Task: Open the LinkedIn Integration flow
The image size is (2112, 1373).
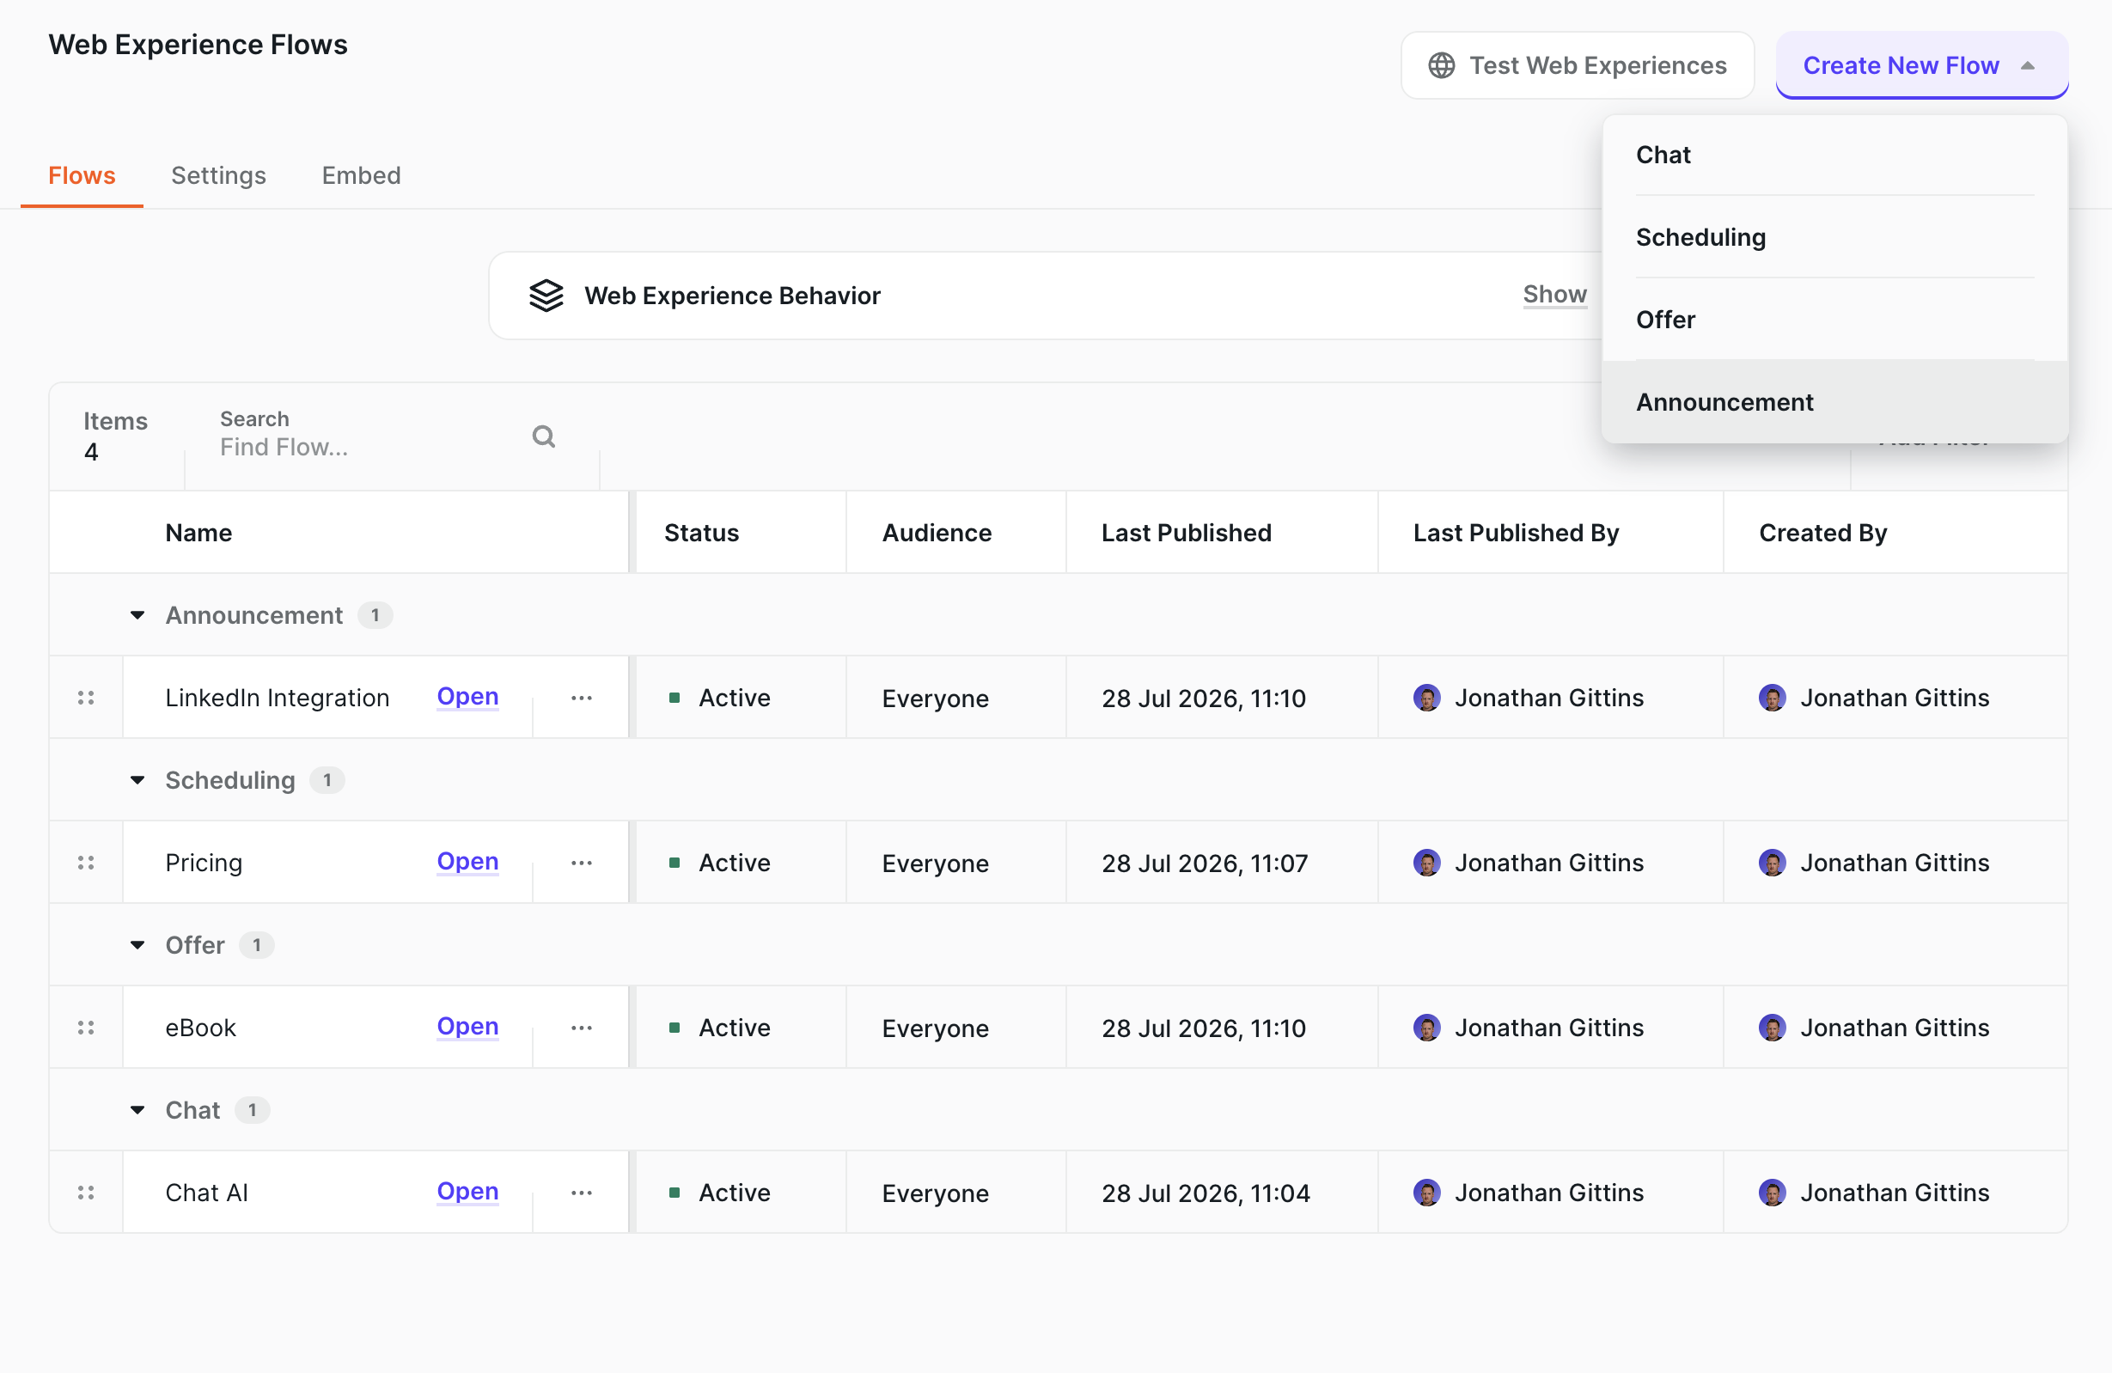Action: click(467, 697)
